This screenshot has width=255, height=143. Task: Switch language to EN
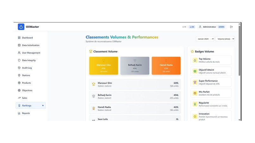click(x=192, y=27)
